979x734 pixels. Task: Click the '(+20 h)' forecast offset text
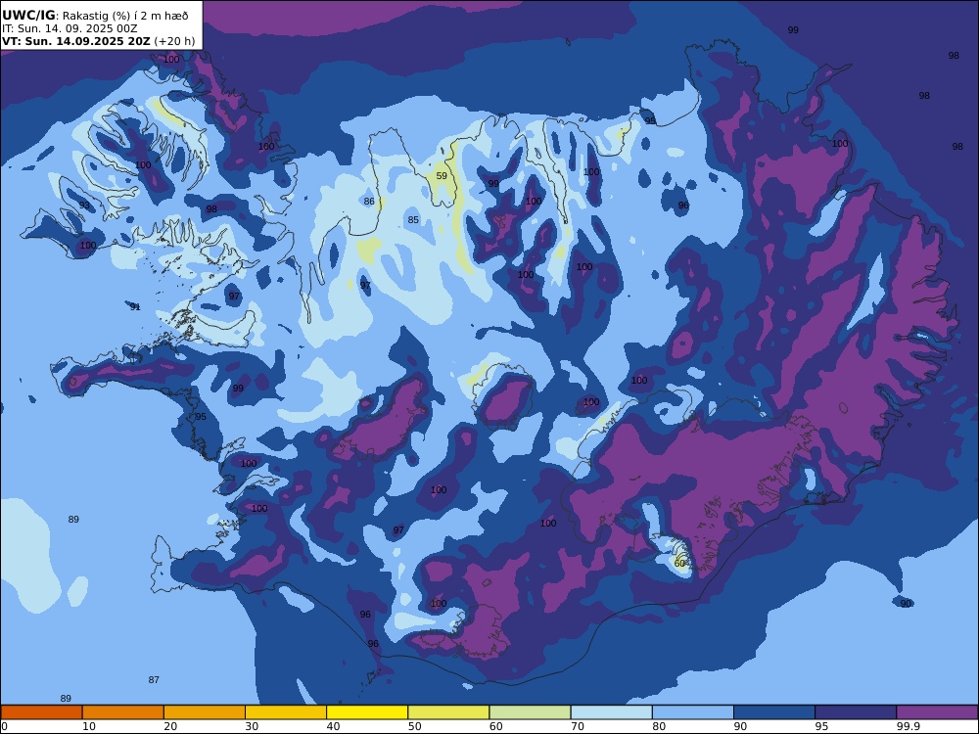point(174,42)
